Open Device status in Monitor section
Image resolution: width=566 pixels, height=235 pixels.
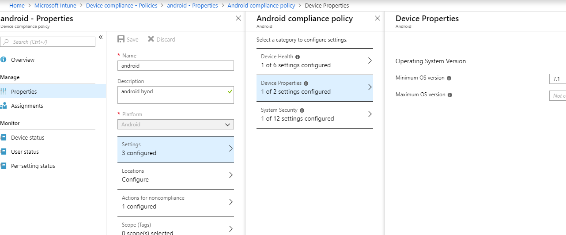tap(27, 137)
